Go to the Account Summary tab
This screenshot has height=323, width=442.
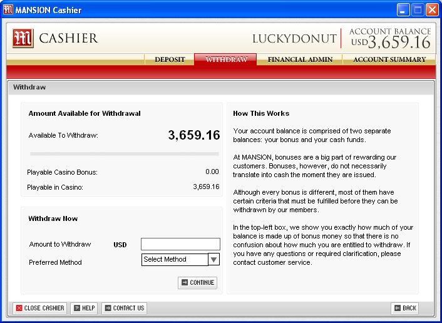pos(389,59)
